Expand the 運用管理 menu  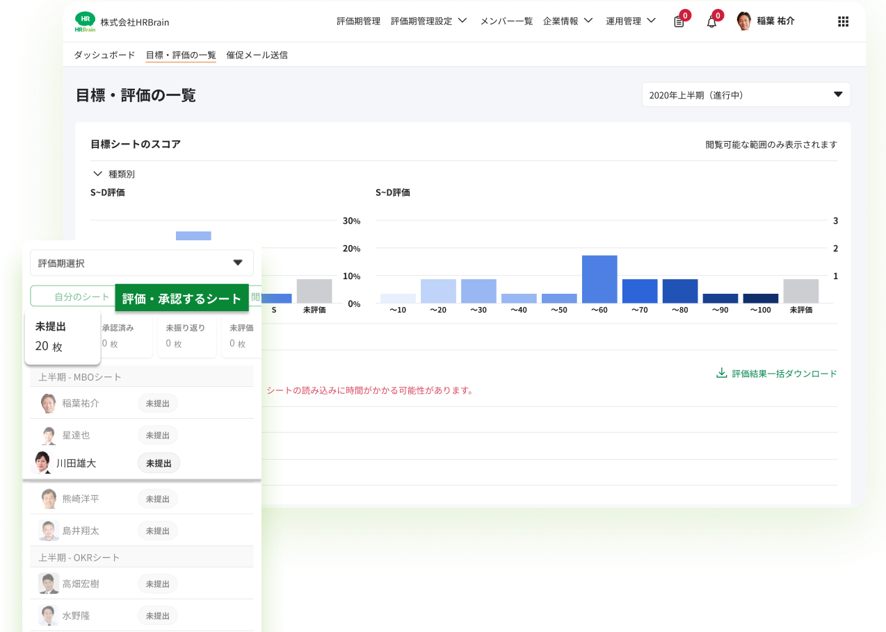[x=630, y=20]
